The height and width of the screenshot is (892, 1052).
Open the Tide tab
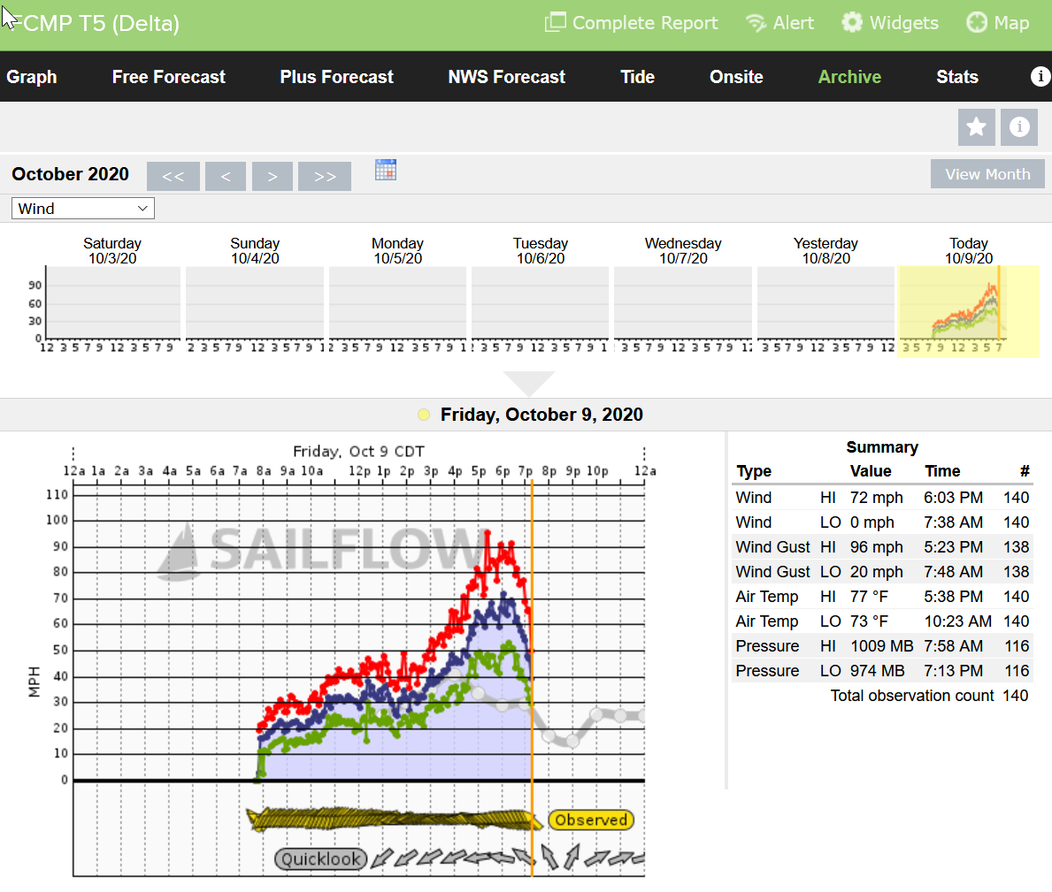click(x=637, y=77)
